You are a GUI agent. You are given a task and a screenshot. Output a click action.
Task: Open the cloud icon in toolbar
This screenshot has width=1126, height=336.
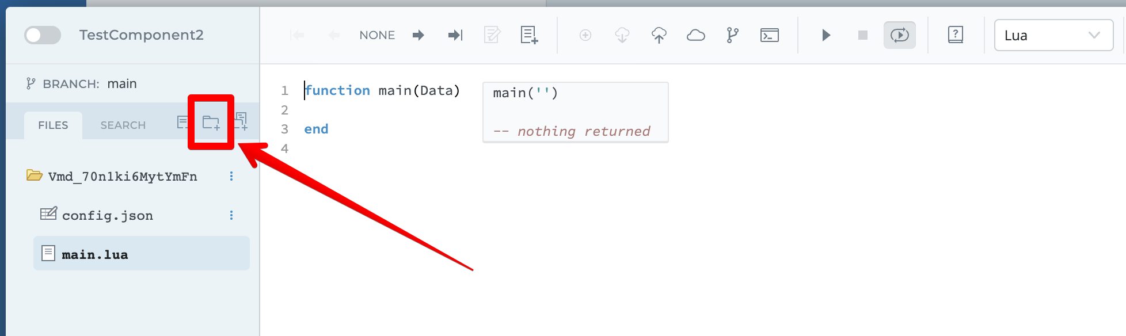tap(696, 35)
